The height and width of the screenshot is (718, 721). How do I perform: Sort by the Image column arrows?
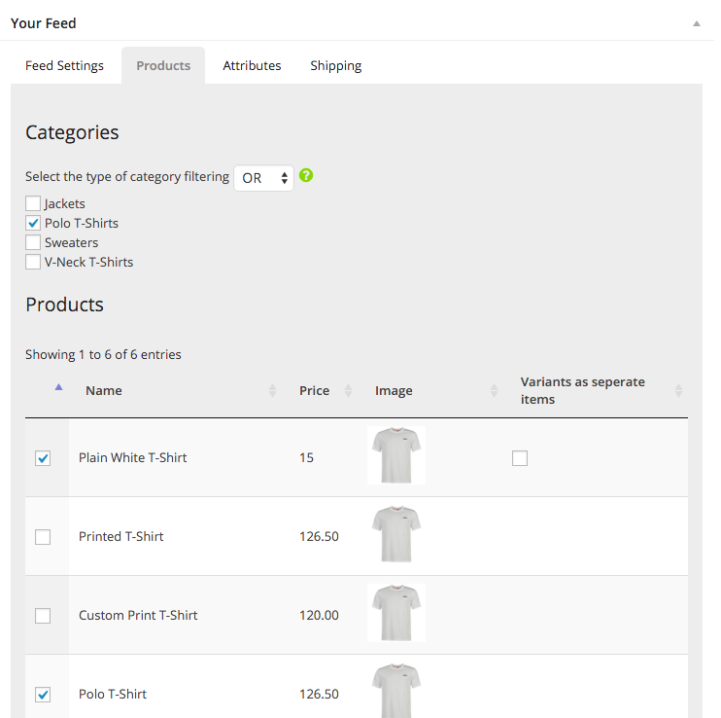coord(494,390)
